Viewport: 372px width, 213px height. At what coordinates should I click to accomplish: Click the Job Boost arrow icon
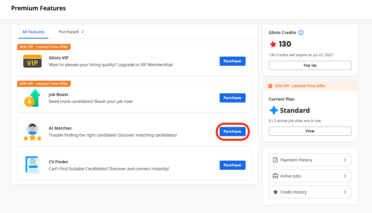[x=32, y=98]
